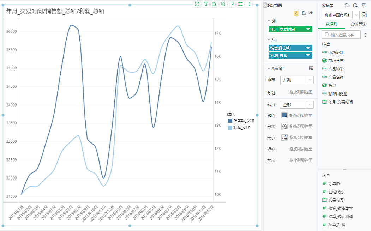Click the 分组 drop area 拖拽列到这里

(x=301, y=92)
